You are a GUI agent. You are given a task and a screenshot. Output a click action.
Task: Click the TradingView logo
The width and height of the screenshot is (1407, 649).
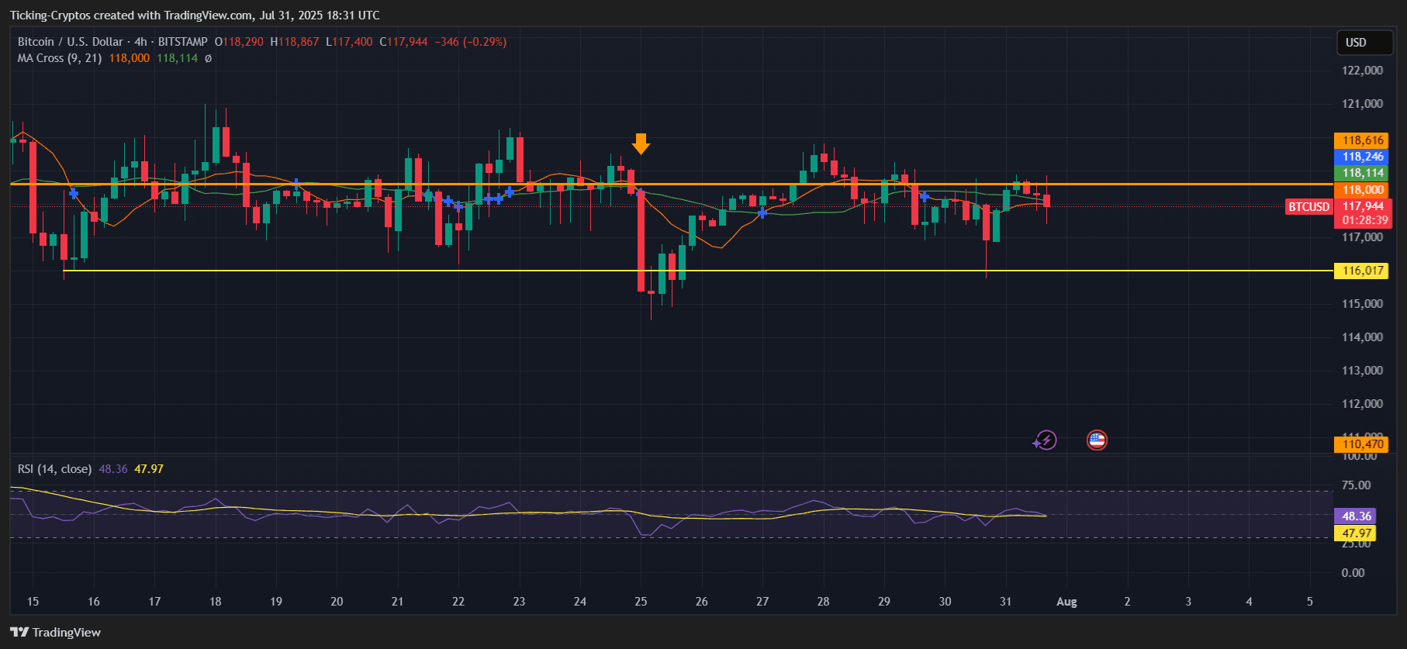pyautogui.click(x=56, y=632)
